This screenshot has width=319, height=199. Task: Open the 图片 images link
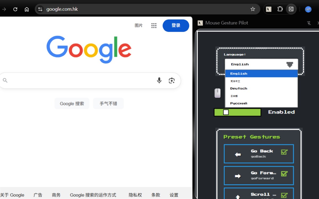click(139, 25)
